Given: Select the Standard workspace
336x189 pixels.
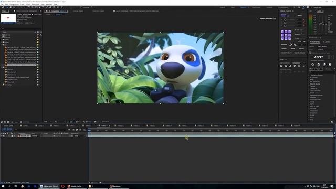Looking at the screenshot, I should (x=243, y=7).
